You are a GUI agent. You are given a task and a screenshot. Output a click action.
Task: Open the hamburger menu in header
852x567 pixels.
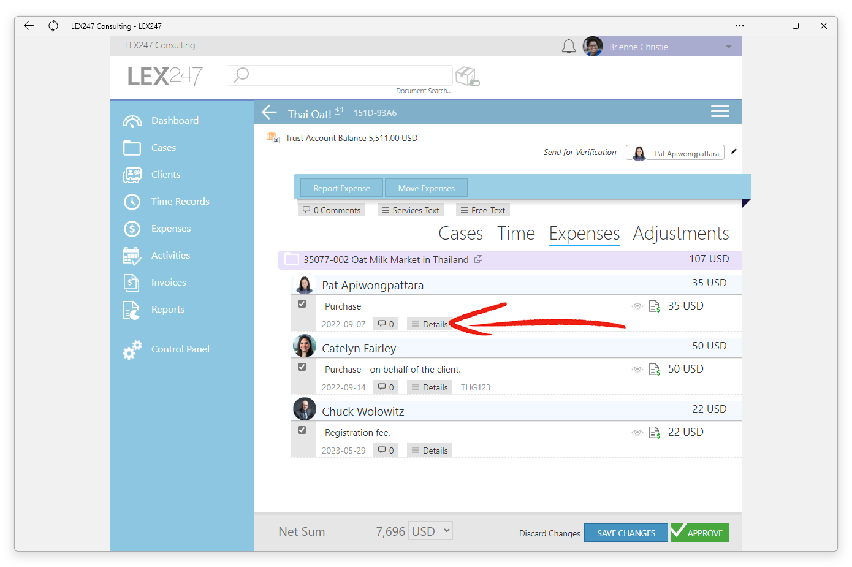click(x=720, y=112)
